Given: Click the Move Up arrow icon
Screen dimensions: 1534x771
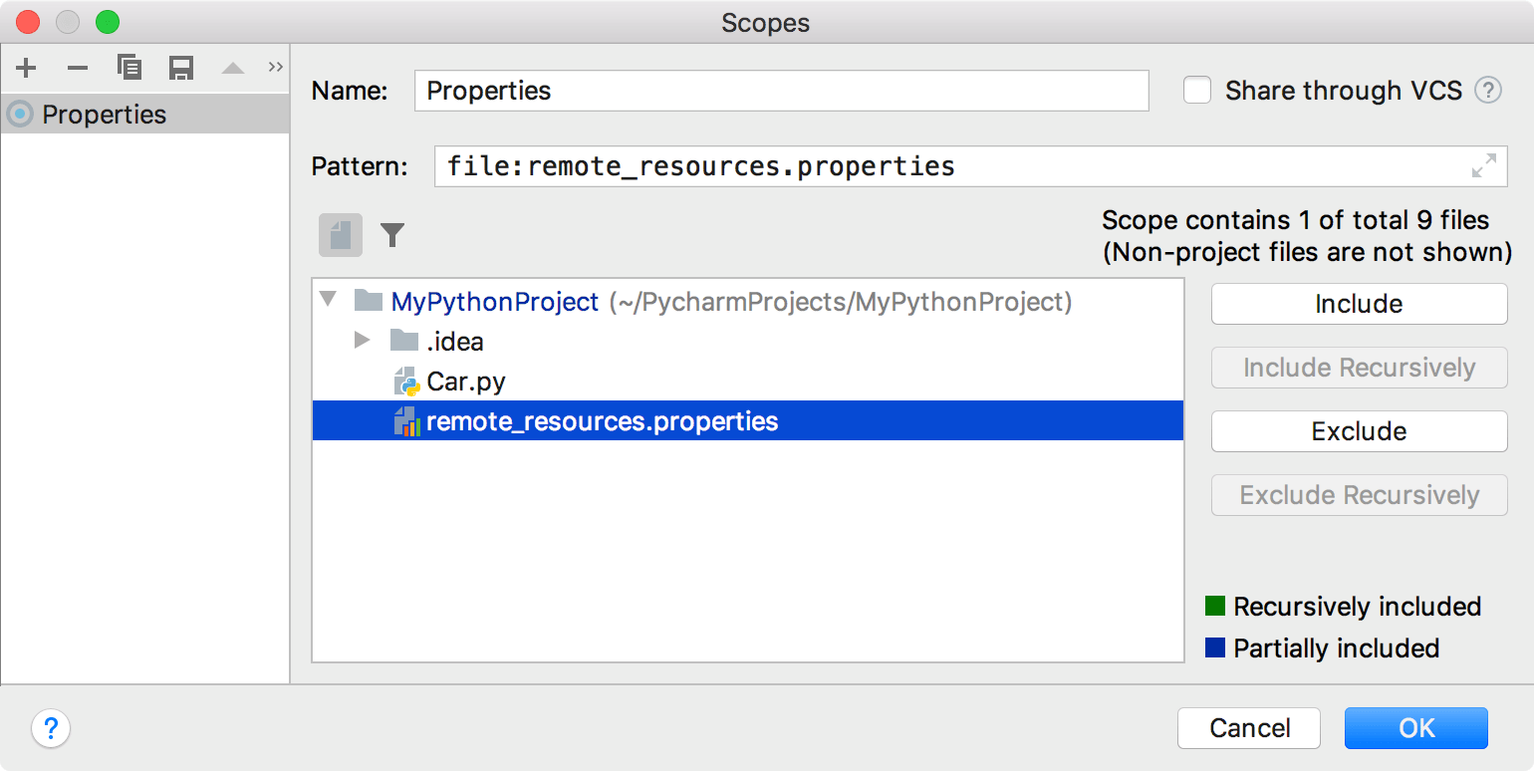Looking at the screenshot, I should tap(232, 69).
